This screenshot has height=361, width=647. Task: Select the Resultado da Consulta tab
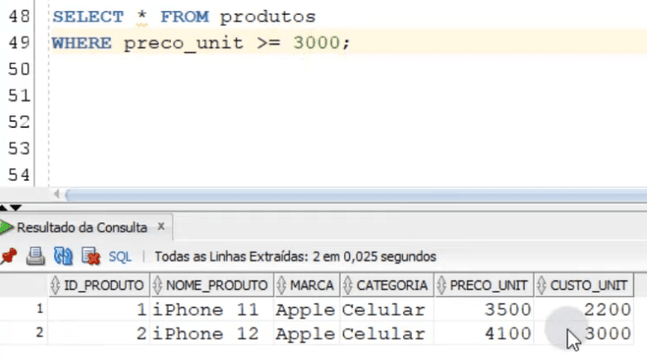[x=83, y=227]
